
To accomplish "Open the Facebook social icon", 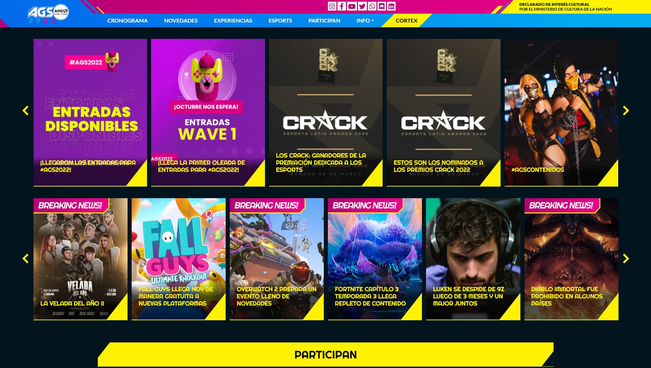I will (x=342, y=6).
